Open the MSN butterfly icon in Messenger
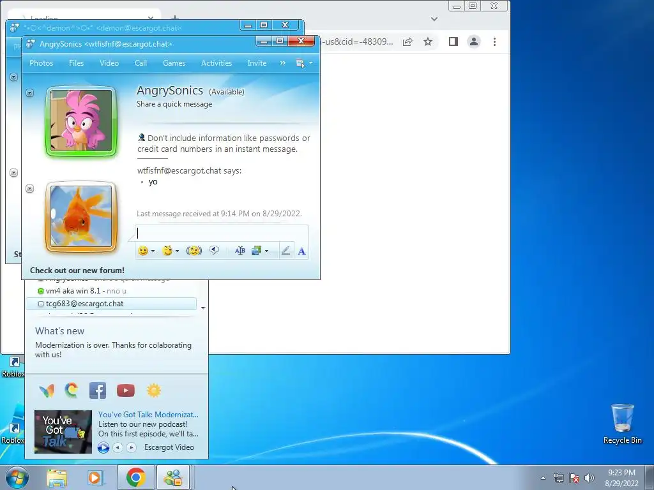The image size is (654, 490). tap(47, 390)
